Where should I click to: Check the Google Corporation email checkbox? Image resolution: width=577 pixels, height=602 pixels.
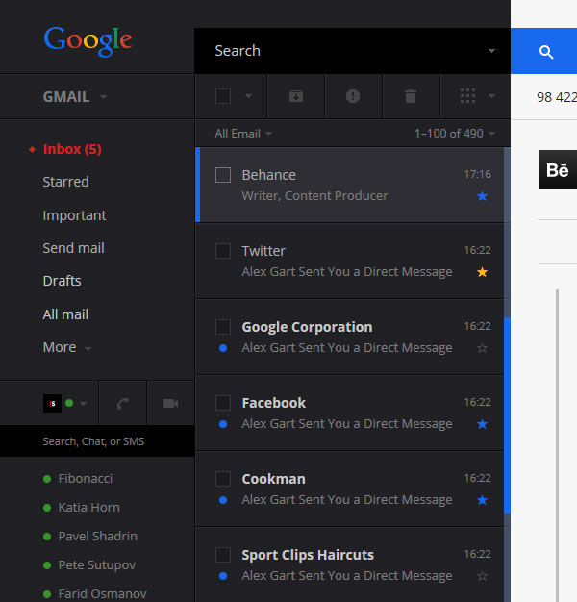click(x=223, y=327)
